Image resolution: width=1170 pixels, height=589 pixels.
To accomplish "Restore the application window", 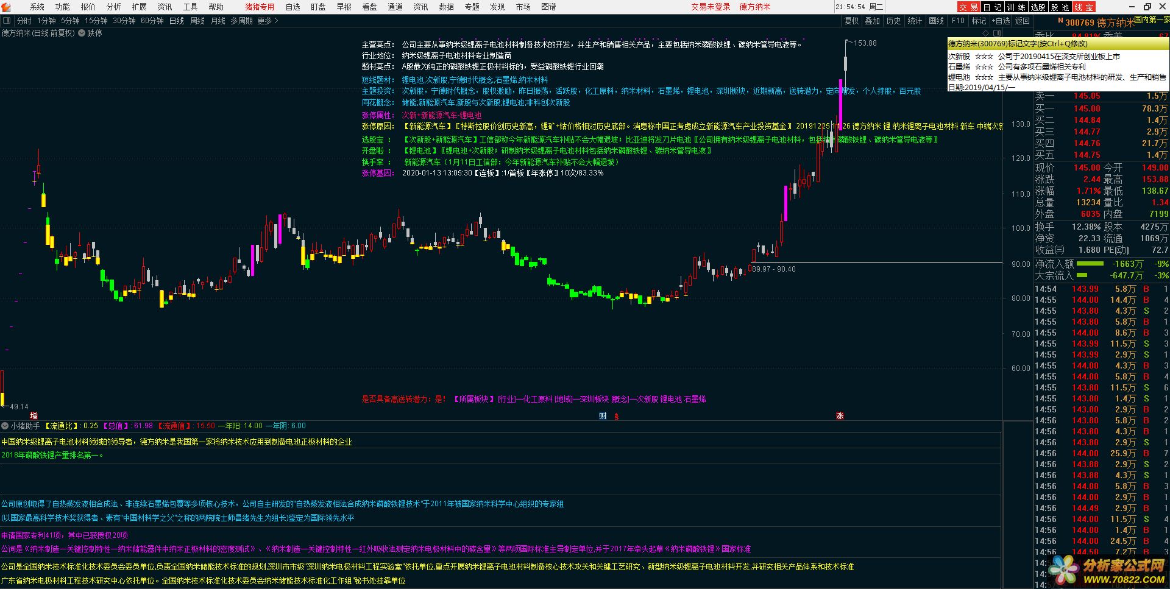I will coord(1147,7).
